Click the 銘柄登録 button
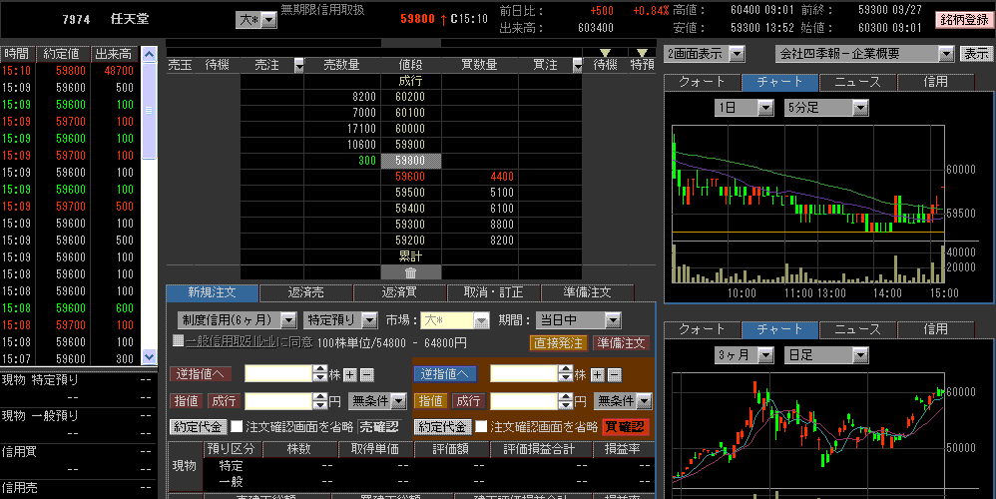The height and width of the screenshot is (499, 996). click(963, 19)
